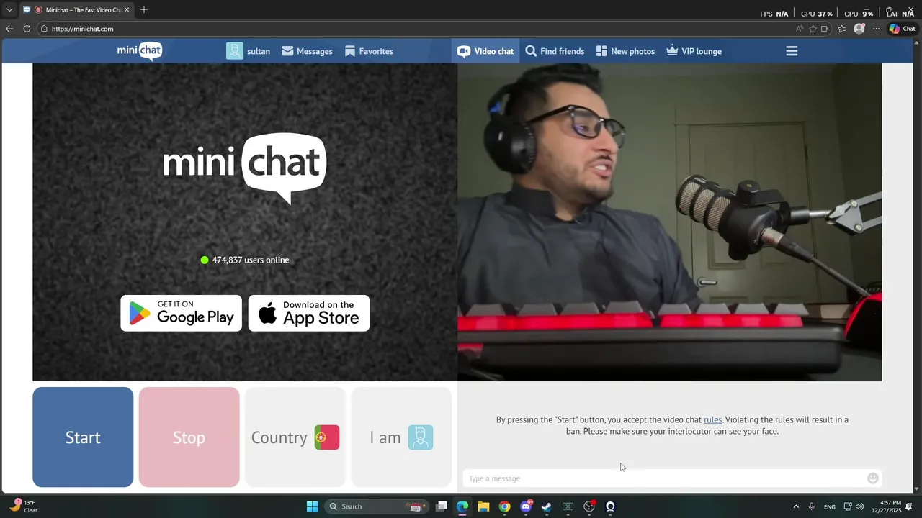
Task: Open the Favorites section
Action: pyautogui.click(x=369, y=51)
